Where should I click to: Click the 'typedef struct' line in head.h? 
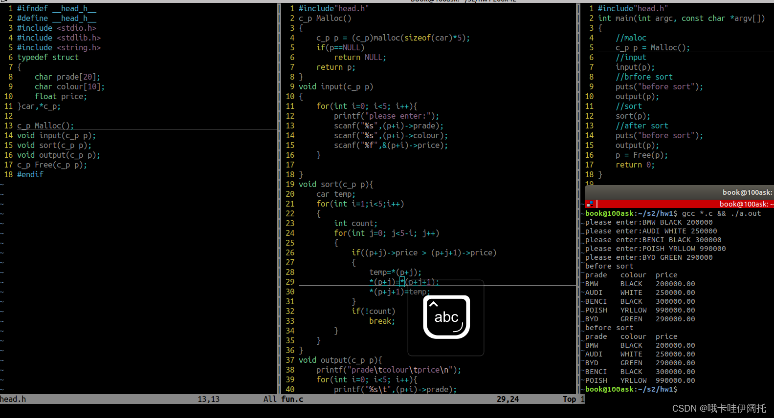point(48,57)
